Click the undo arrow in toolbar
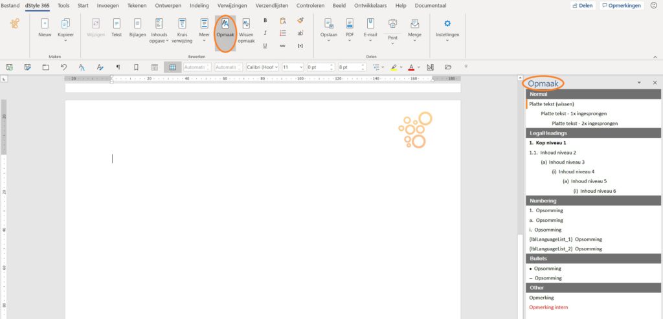The image size is (663, 319). pos(64,67)
